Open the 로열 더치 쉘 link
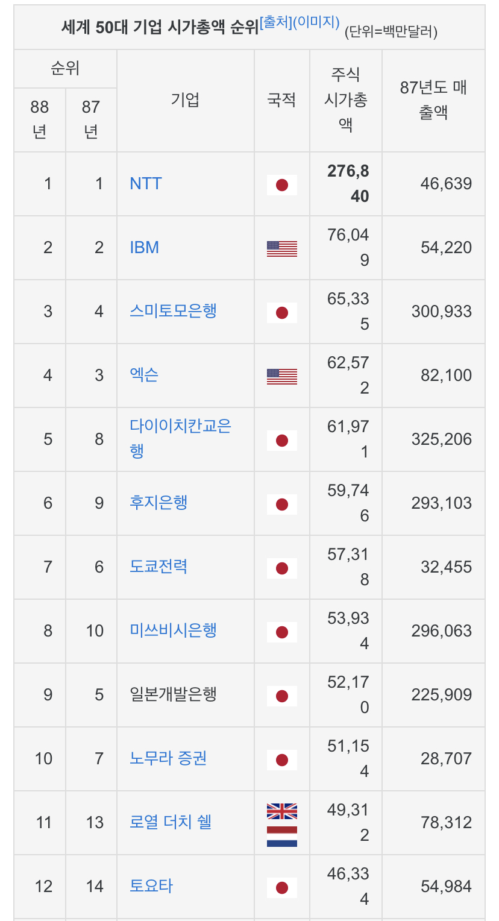 [x=171, y=822]
